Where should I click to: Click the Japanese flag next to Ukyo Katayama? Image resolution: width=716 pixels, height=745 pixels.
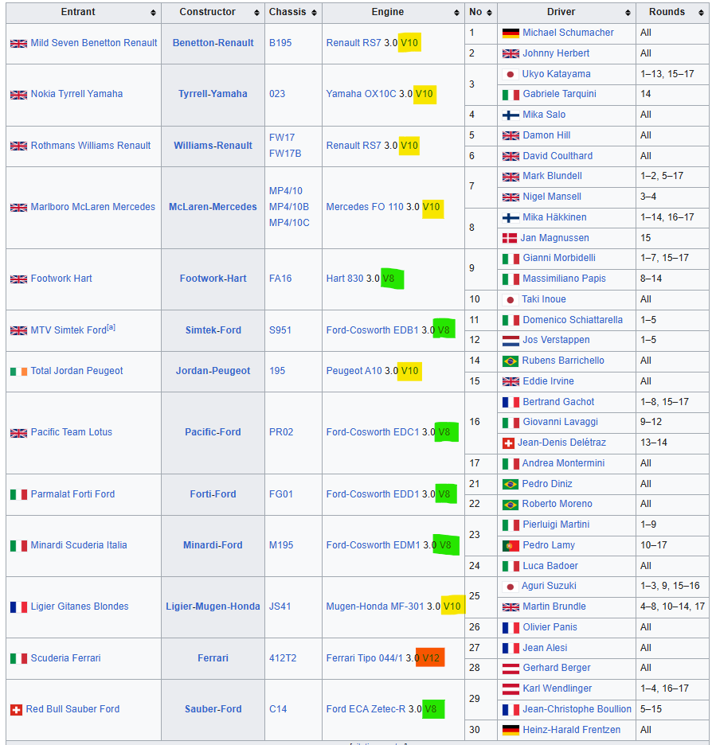pos(511,75)
